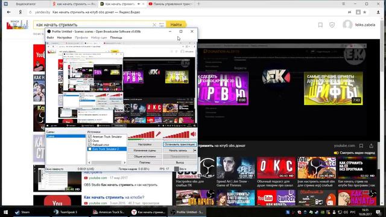The image size is (386, 217).
Task: Open Файл menu in OBS
Action: [50, 37]
